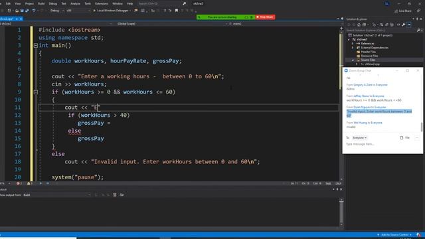Viewport: 425px width, 239px height.
Task: Click the highlighted chat message in Zoom Group Chat
Action: (379, 114)
